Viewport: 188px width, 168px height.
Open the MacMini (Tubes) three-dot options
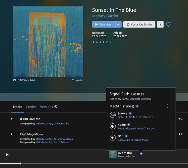pos(167,106)
